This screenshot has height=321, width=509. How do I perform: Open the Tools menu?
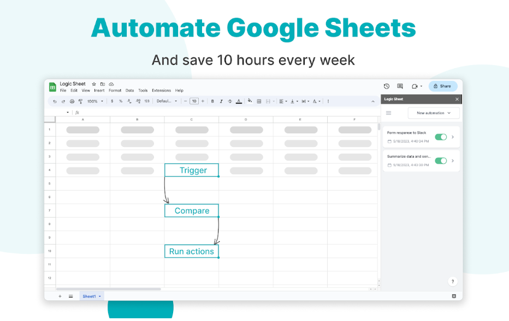143,91
